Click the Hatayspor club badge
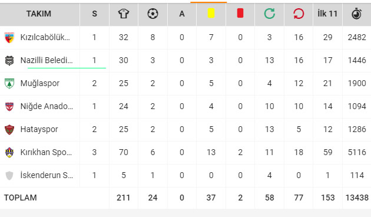 [x=9, y=129]
